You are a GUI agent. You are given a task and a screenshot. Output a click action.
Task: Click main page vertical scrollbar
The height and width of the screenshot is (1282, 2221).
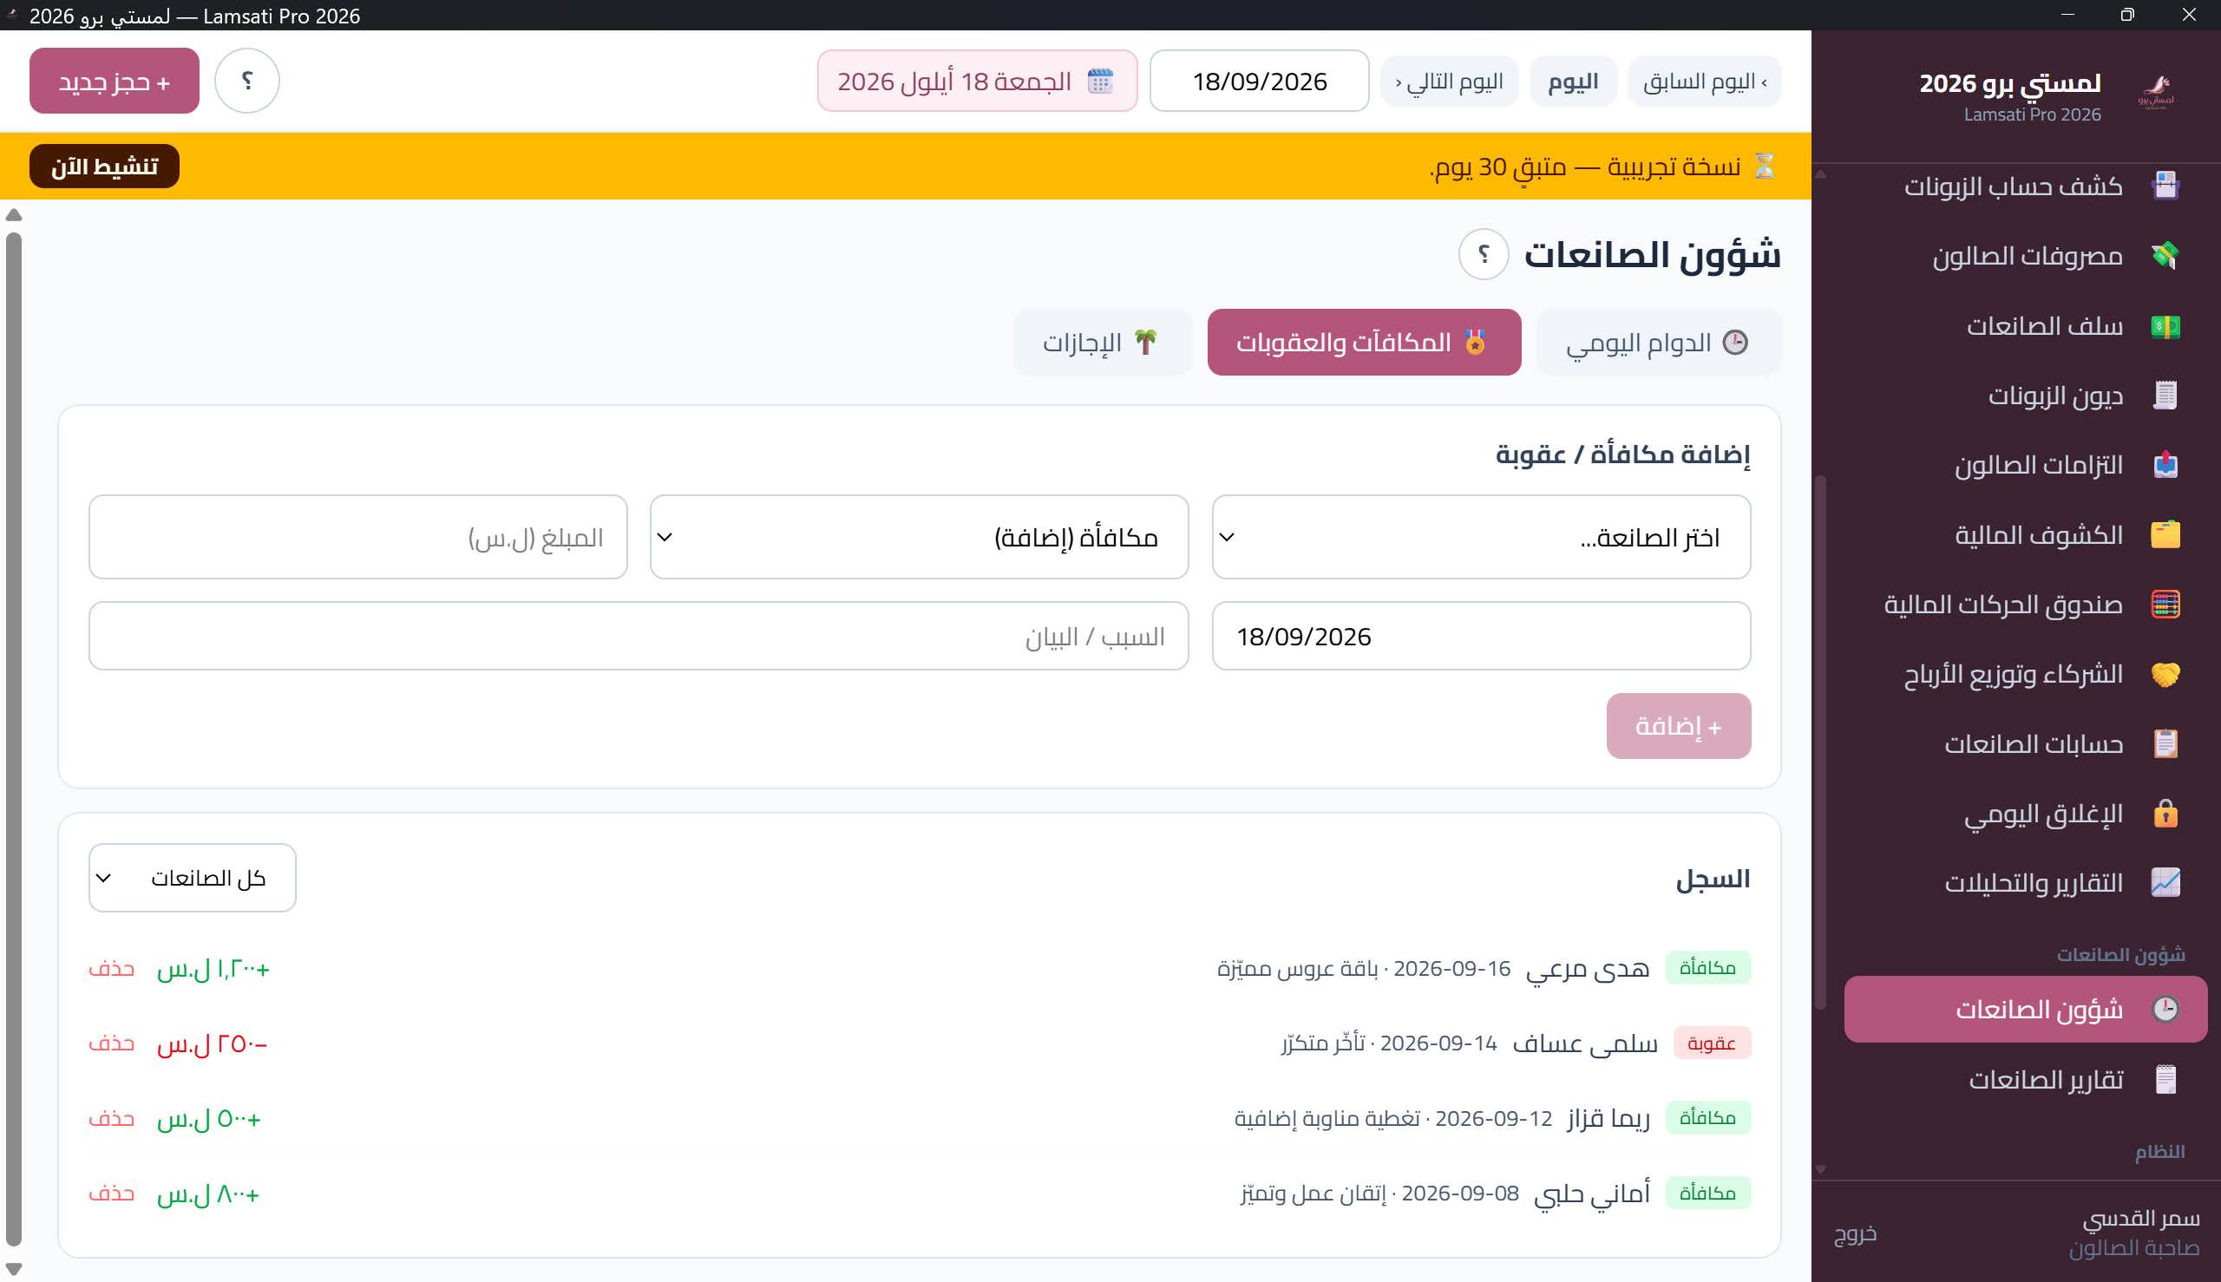coord(13,740)
